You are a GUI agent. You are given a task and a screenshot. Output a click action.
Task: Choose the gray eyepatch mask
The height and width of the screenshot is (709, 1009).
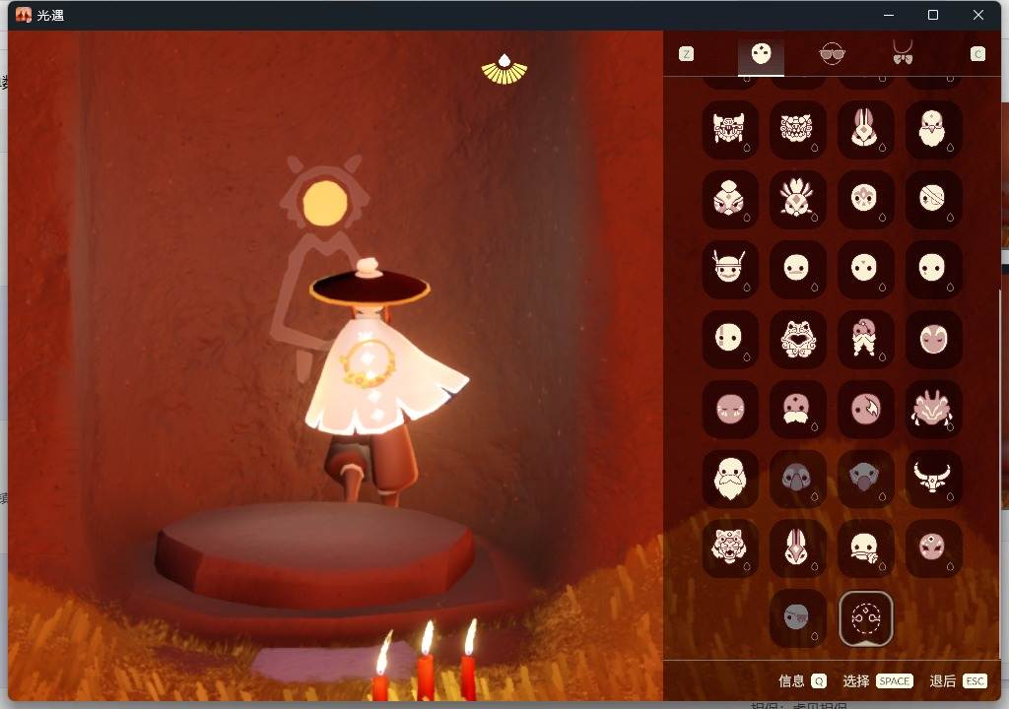[x=797, y=617]
